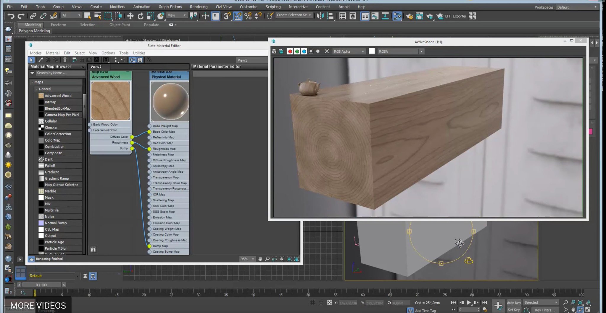Screen dimensions: 606x313
Task: Toggle the 3D Snaps button
Action: click(227, 16)
